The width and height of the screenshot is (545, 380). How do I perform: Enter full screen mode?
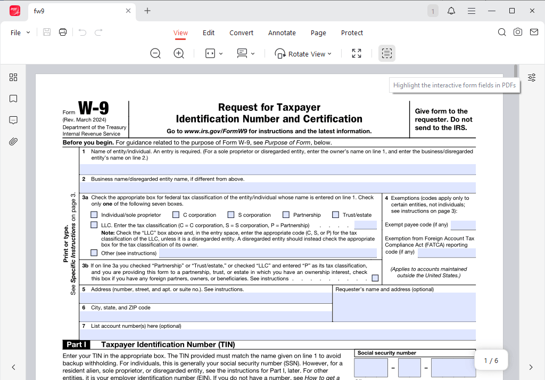[x=356, y=54]
